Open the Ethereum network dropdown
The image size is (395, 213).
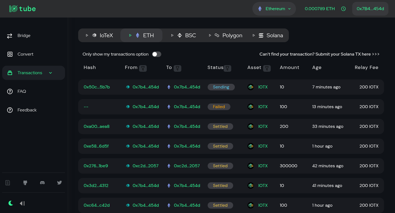click(x=274, y=9)
